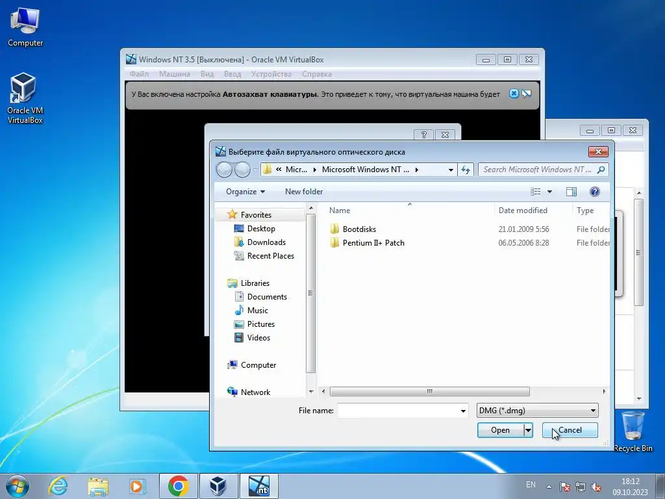
Task: Click the search Microsoft Windows NT field
Action: point(537,170)
